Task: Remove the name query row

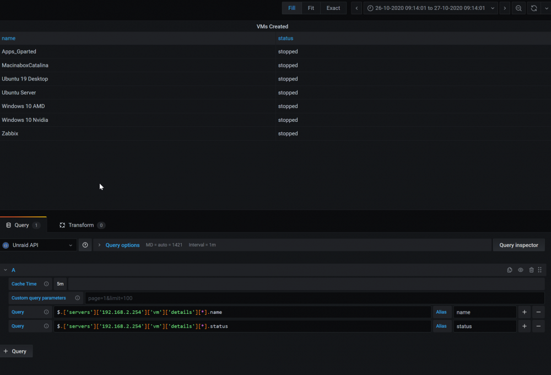Action: [538, 312]
